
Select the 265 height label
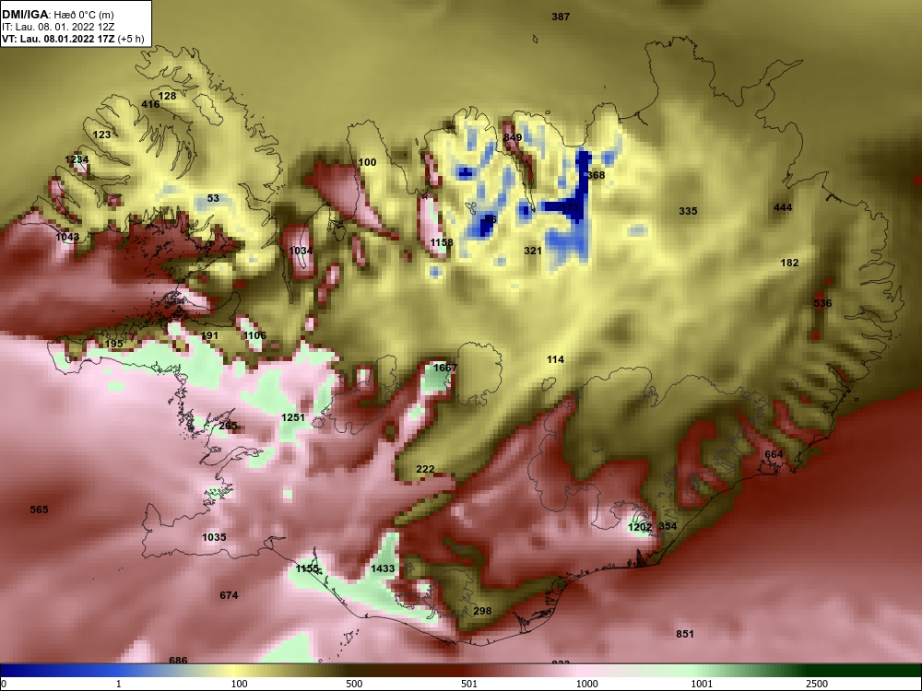[x=228, y=426]
